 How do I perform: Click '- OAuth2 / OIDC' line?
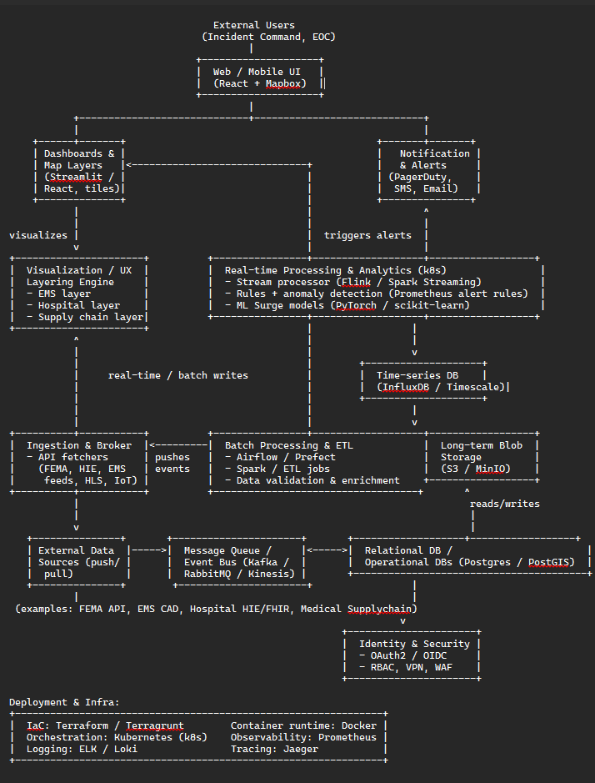(402, 655)
